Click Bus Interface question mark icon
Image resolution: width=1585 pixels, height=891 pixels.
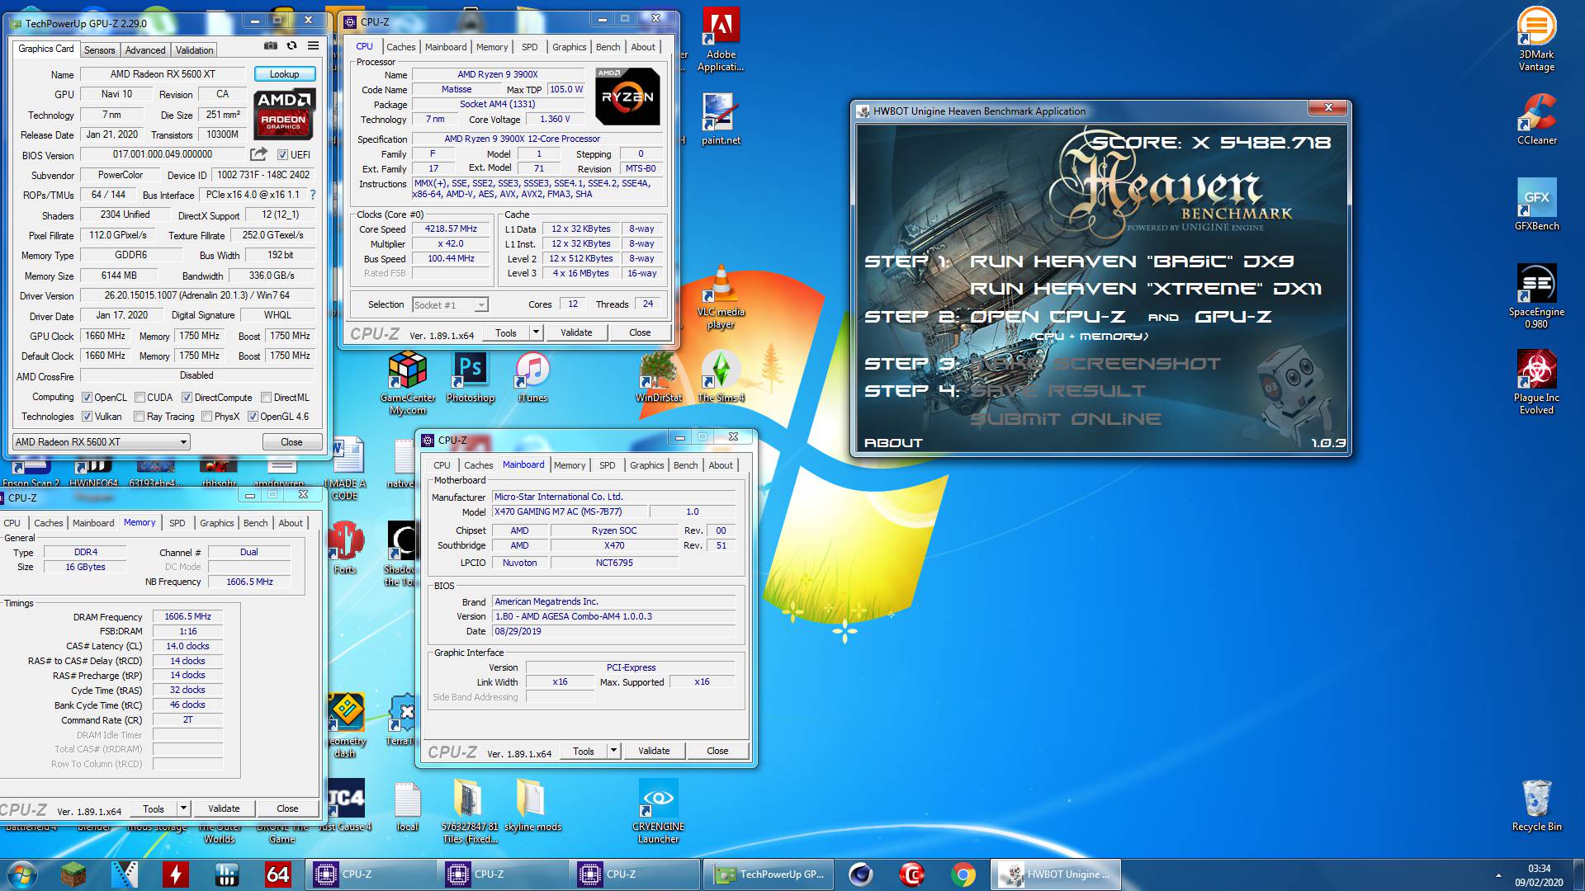pyautogui.click(x=313, y=195)
